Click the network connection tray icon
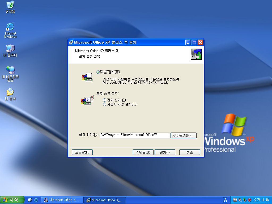 point(245,200)
